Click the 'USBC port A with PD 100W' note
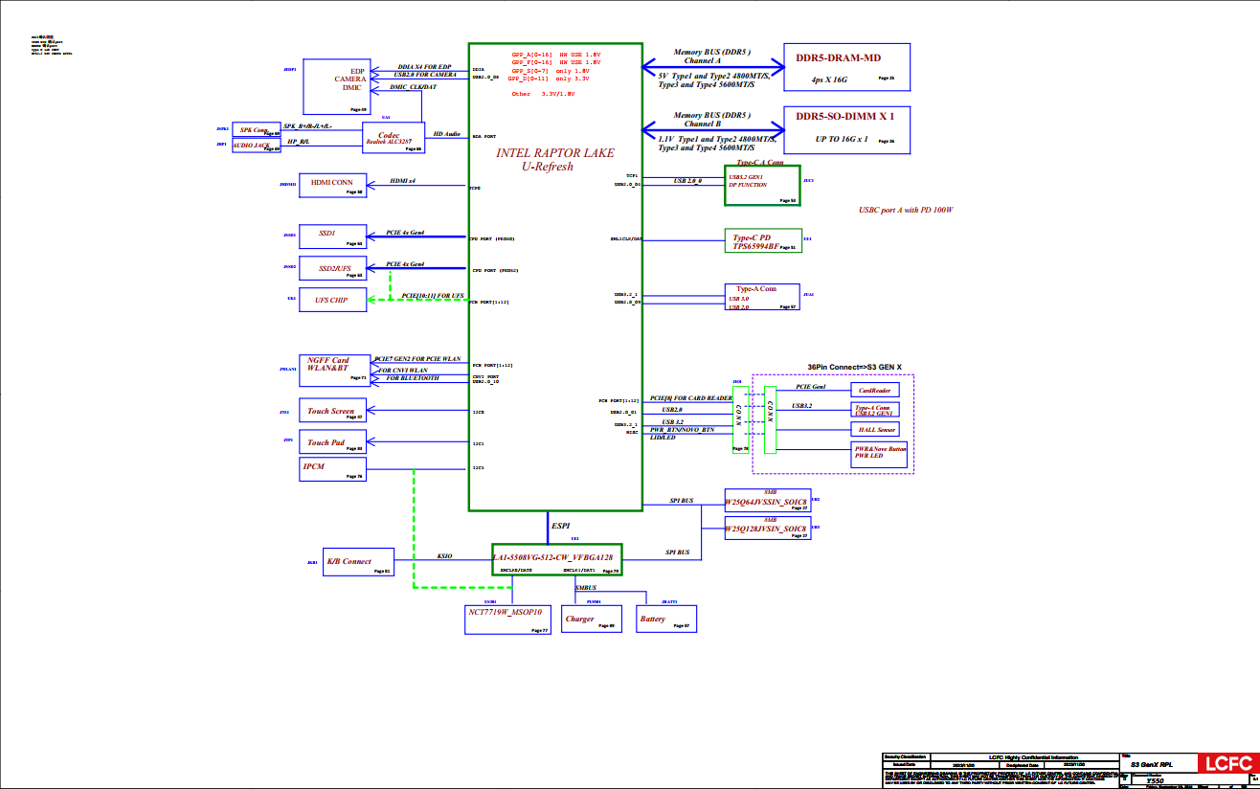The width and height of the screenshot is (1260, 789). 906,210
